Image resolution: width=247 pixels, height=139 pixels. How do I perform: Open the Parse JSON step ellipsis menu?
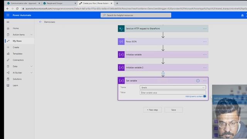(x=205, y=42)
